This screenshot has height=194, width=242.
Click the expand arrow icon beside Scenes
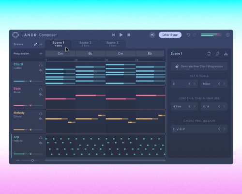[x=35, y=44]
